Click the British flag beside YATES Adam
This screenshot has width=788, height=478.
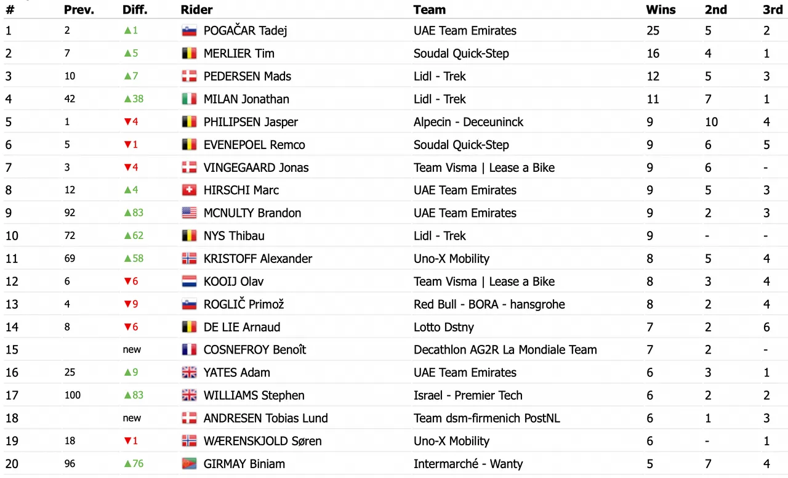coord(189,373)
